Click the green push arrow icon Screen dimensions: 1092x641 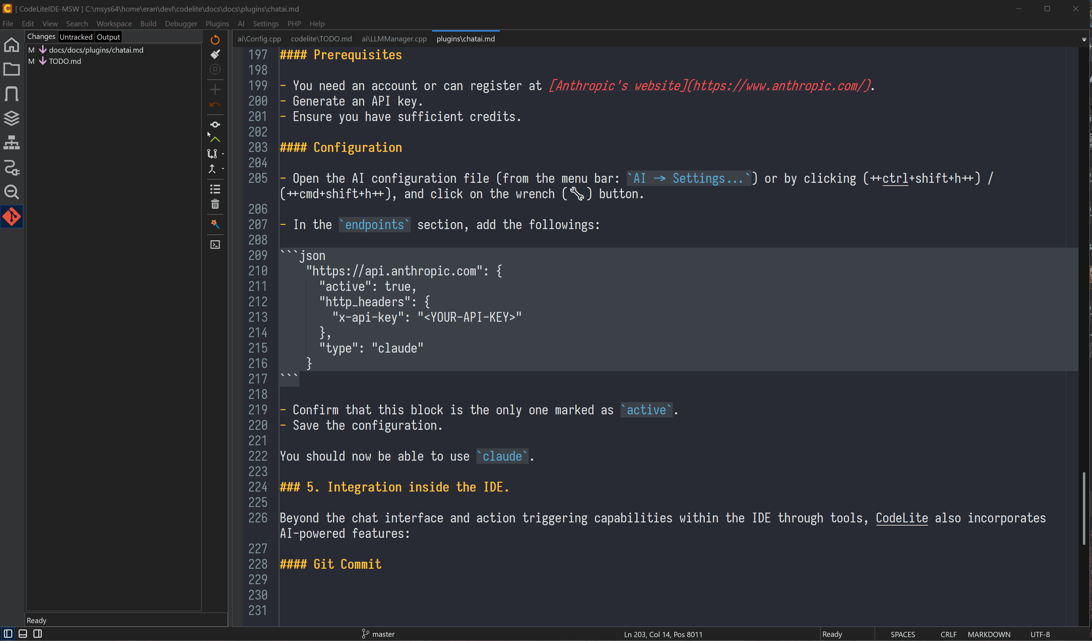[x=215, y=139]
